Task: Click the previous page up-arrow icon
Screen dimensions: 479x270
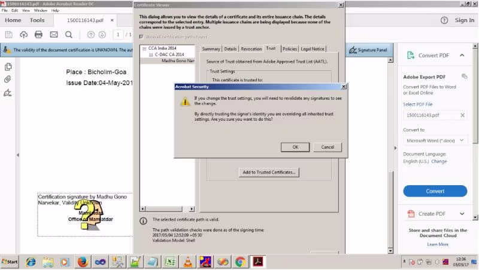Action: pos(91,35)
